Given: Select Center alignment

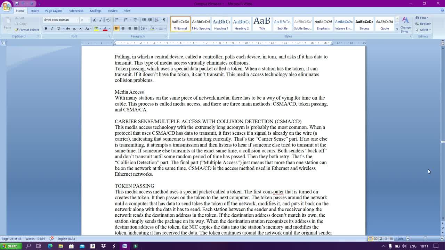Looking at the screenshot, I should (123, 28).
